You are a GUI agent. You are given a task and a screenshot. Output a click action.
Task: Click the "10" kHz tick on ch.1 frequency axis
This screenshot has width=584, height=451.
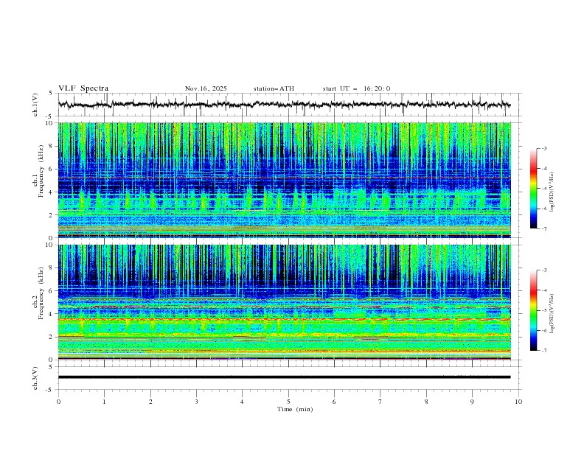(49, 123)
